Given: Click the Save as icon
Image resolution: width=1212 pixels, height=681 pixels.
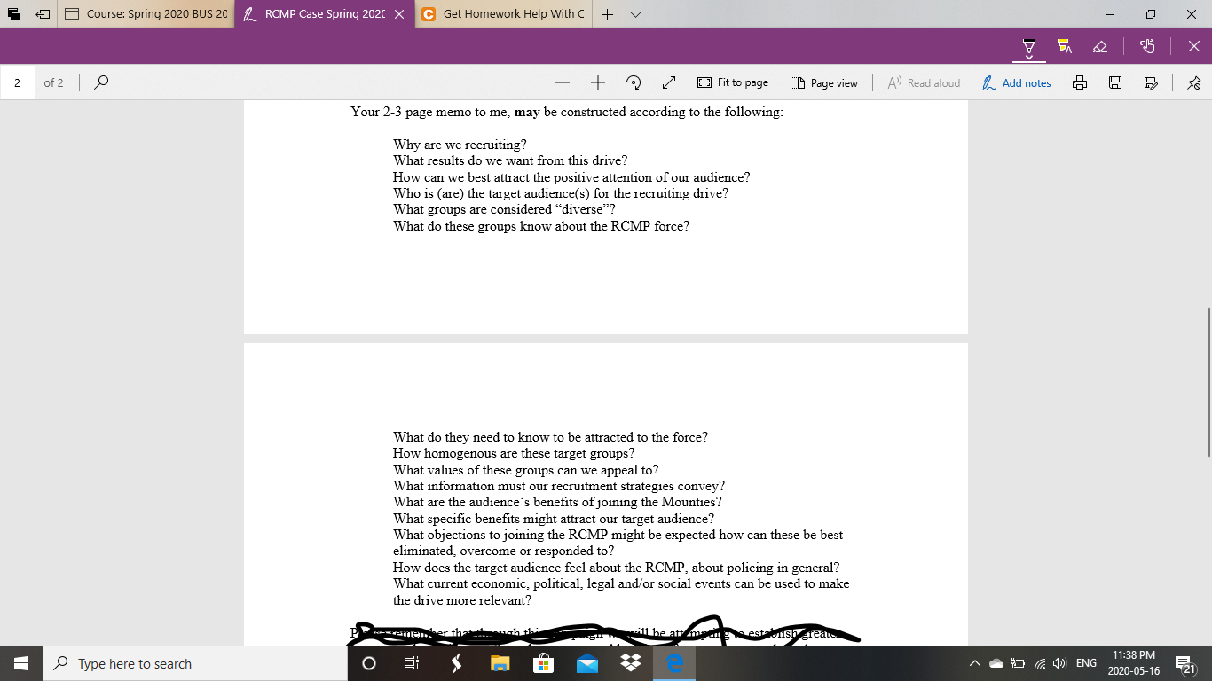Looking at the screenshot, I should click(x=1151, y=82).
